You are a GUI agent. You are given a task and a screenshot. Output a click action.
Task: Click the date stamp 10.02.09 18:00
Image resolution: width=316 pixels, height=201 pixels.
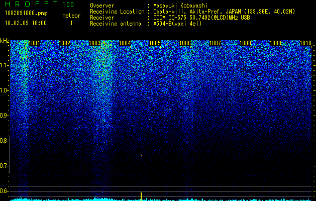(26, 23)
